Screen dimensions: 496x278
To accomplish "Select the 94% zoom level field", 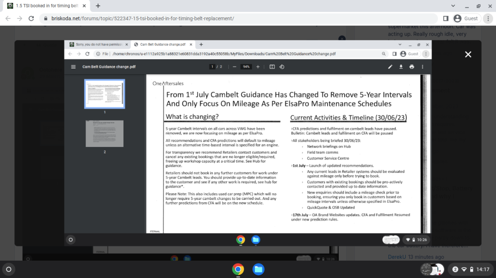I will coord(246,67).
